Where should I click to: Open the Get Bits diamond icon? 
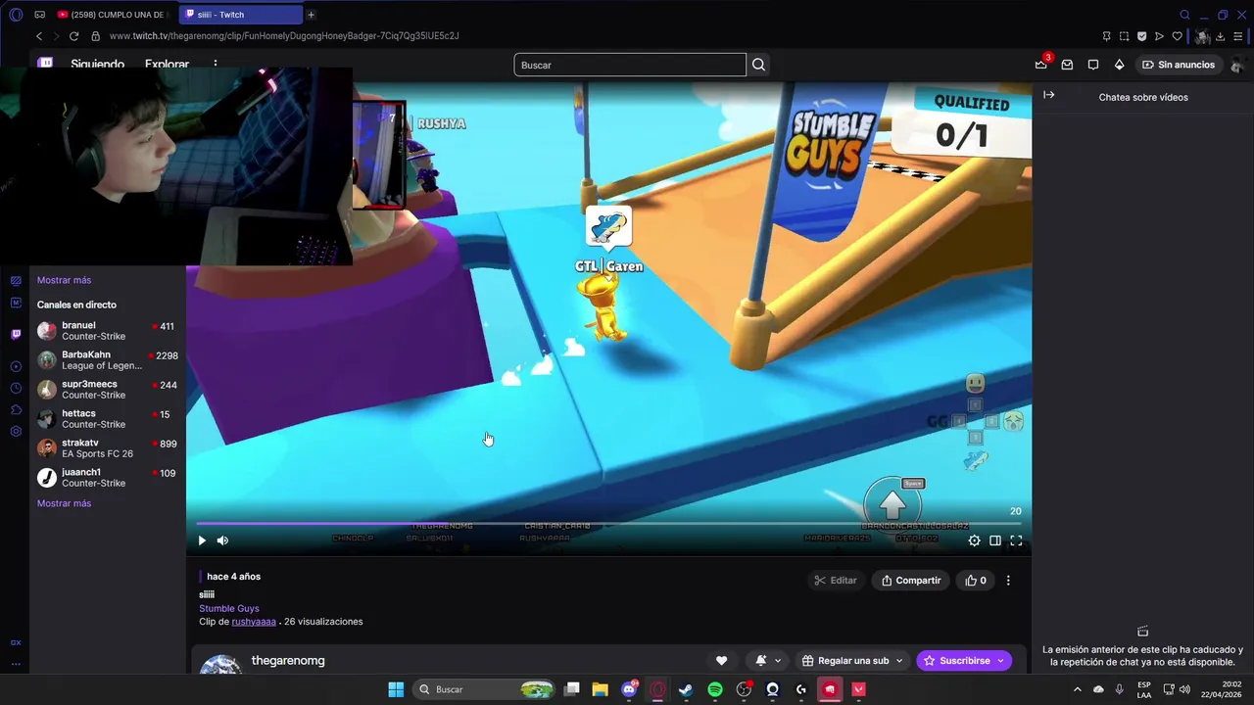pos(1120,65)
